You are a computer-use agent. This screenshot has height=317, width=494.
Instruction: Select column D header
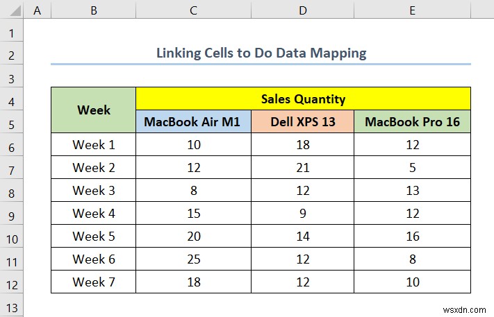tap(302, 10)
